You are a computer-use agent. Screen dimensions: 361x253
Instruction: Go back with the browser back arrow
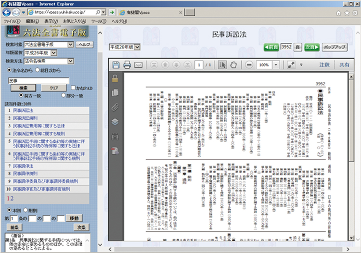(x=6, y=12)
